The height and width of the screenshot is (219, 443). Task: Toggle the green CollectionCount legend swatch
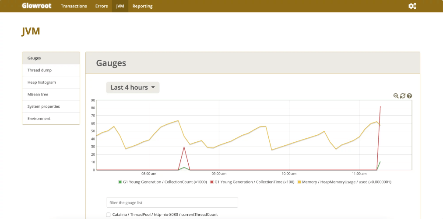tap(120, 181)
